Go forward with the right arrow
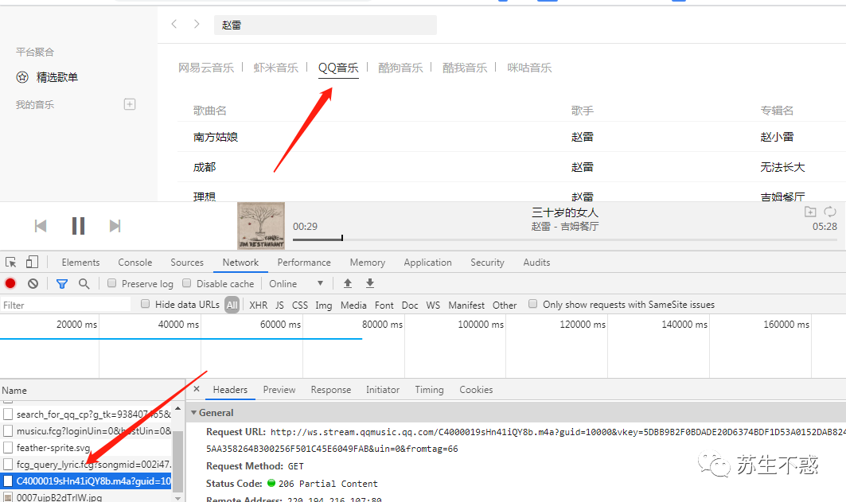 click(x=197, y=24)
